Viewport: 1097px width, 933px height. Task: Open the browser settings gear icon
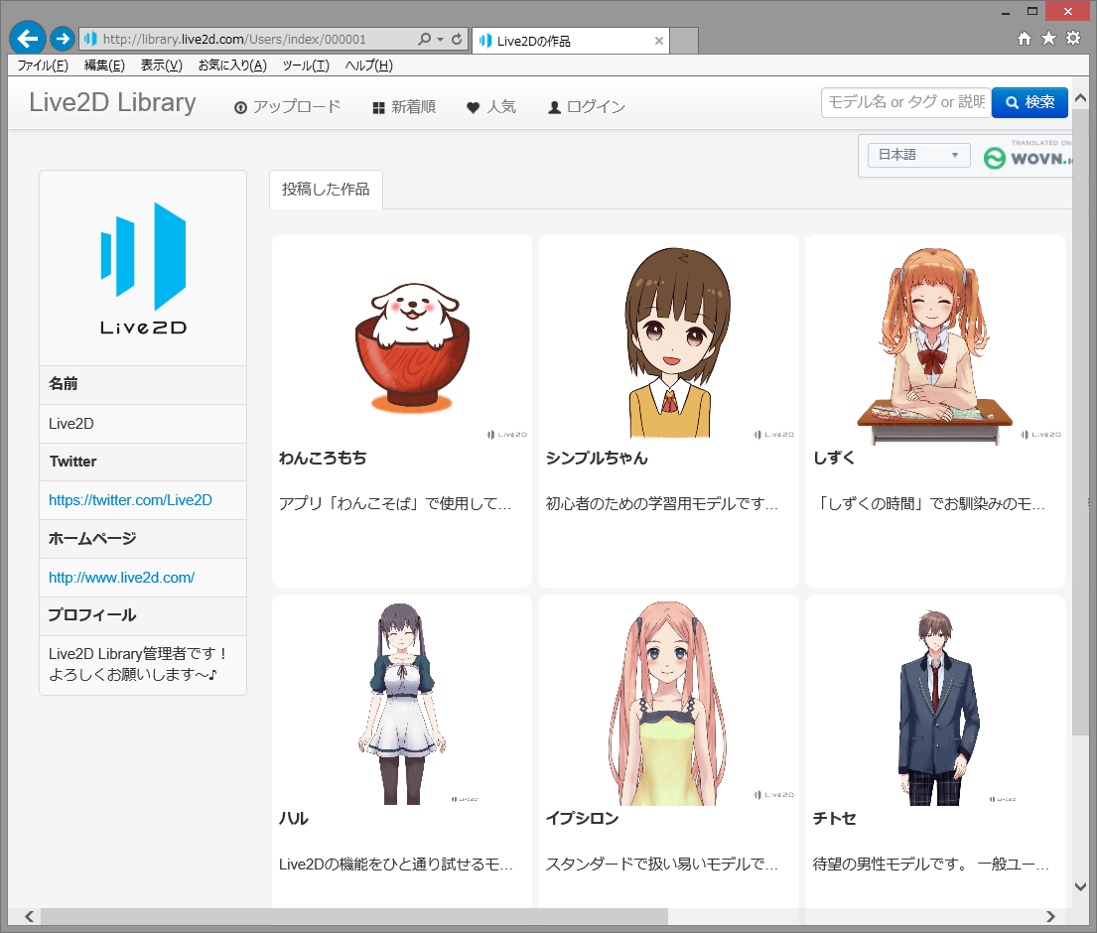(x=1073, y=39)
